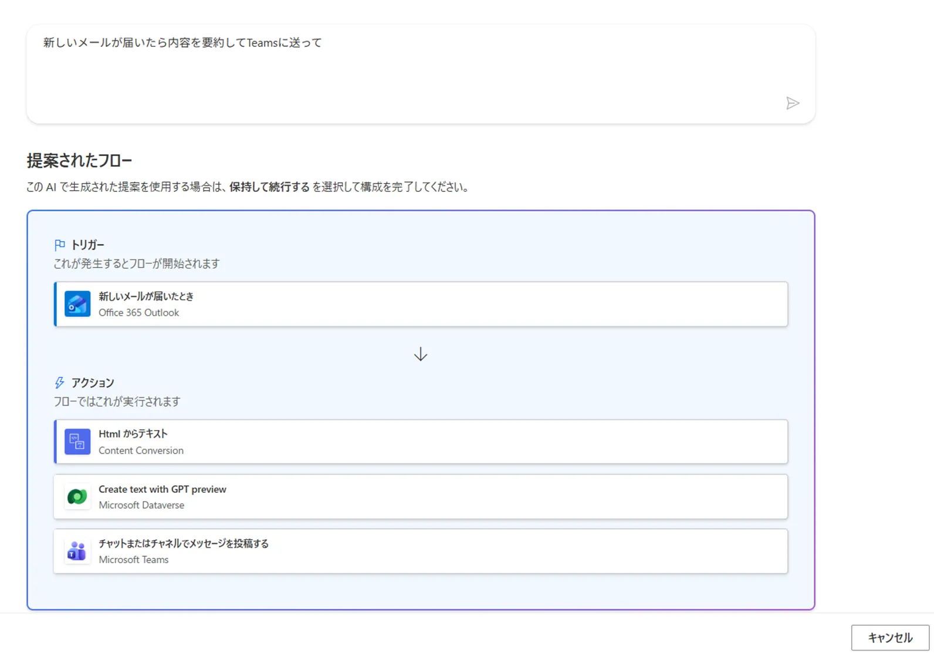Image resolution: width=934 pixels, height=660 pixels.
Task: Click the flag icon beside トリガー
Action: (59, 245)
